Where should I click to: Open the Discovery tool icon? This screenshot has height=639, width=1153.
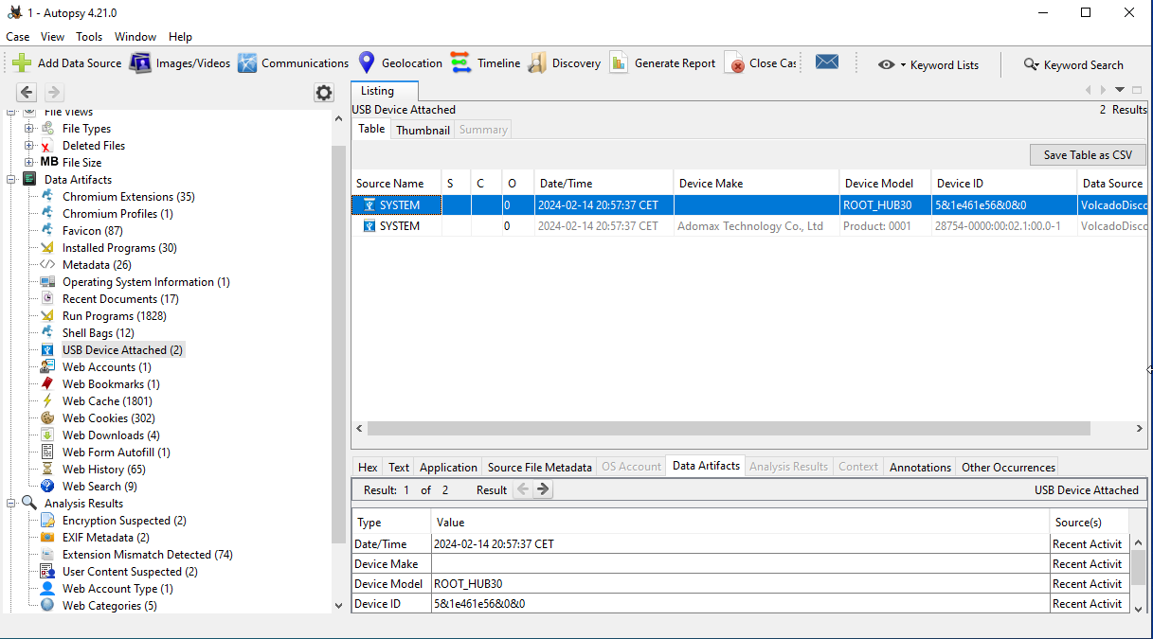(x=537, y=63)
